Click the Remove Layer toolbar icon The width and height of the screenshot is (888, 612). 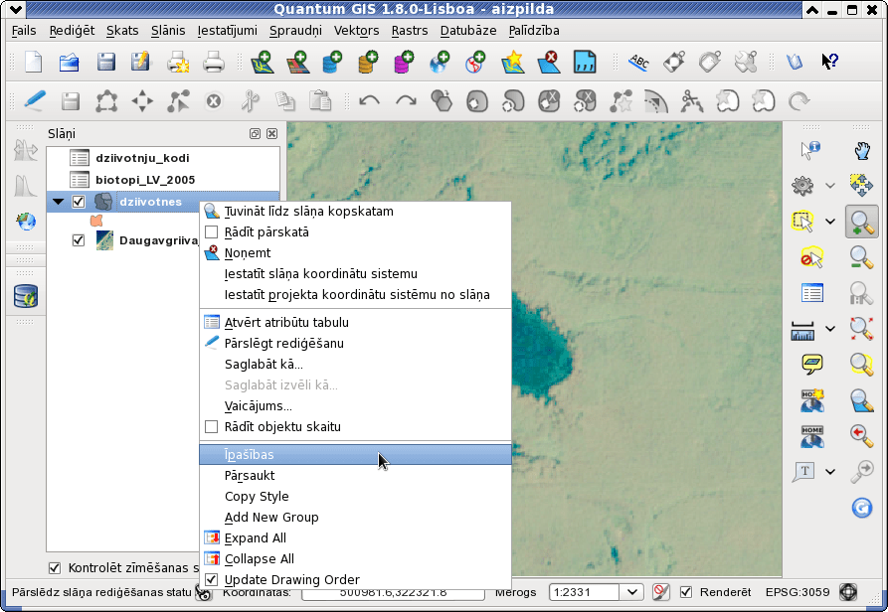point(548,62)
